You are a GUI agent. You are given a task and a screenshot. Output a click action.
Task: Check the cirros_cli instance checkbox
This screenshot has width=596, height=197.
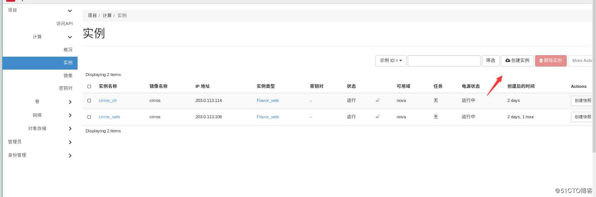point(89,100)
